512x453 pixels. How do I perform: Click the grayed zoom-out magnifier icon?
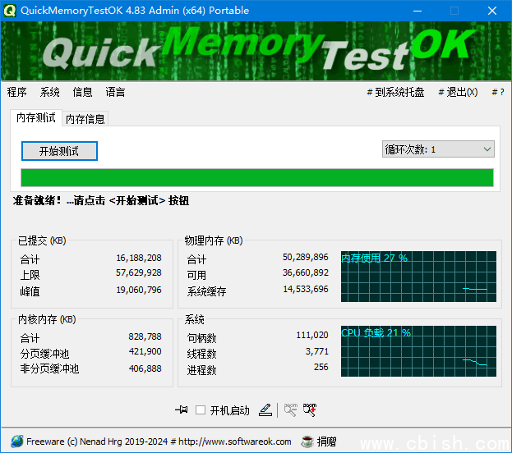coord(290,410)
